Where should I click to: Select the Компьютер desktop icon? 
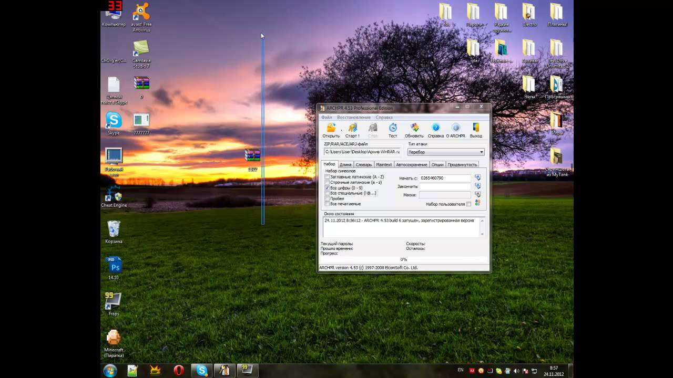click(x=114, y=14)
